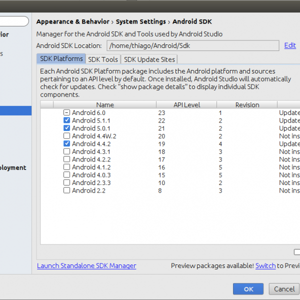Select the highlighted sidebar settings item

(x=15, y=110)
